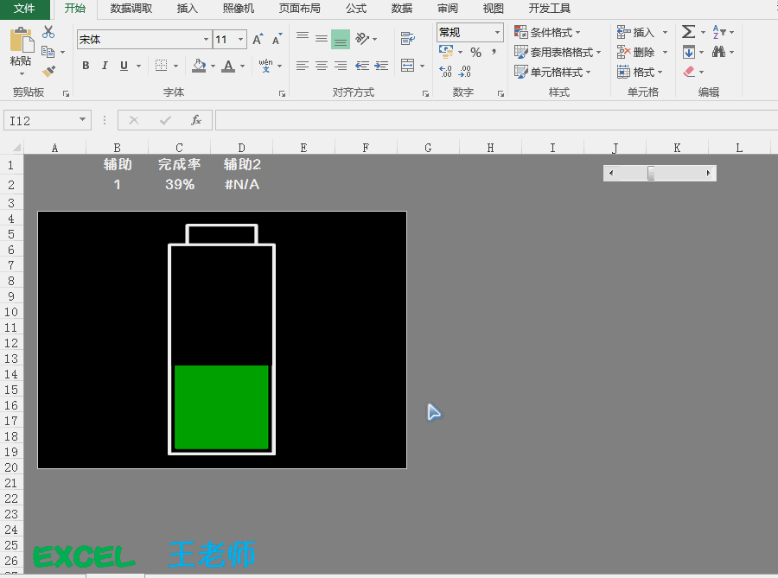Click the 条件格式 button

click(553, 32)
